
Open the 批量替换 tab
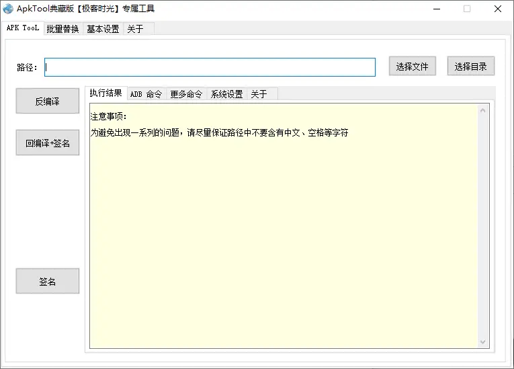point(63,29)
